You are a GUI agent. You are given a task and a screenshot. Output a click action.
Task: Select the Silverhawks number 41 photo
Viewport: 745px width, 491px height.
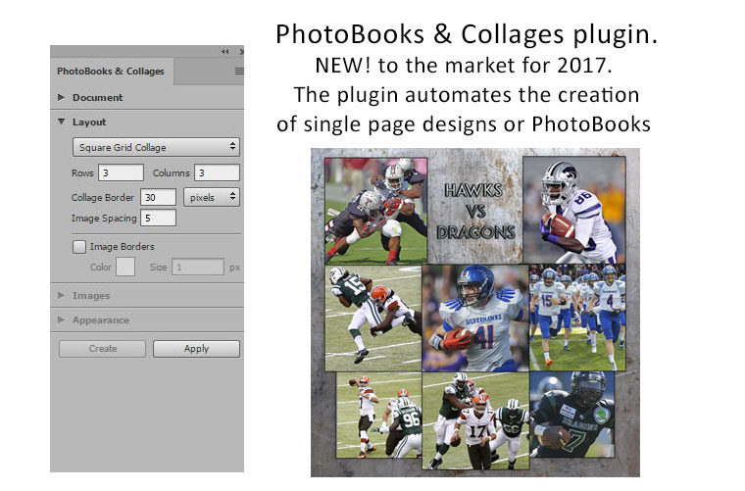pyautogui.click(x=475, y=319)
